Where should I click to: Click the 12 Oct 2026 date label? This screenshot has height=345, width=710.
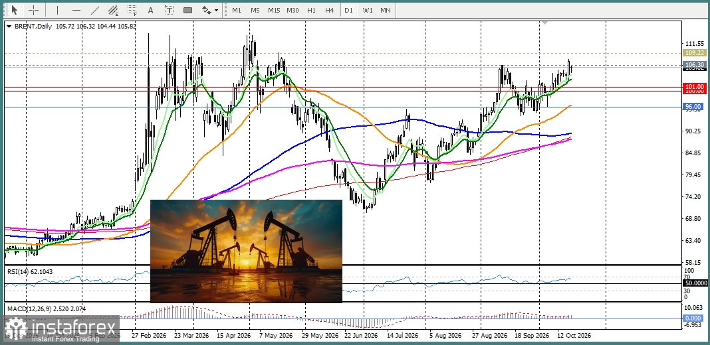point(574,336)
